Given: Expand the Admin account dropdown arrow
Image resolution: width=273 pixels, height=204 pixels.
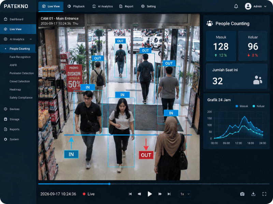Looking at the screenshot, I should click(x=265, y=6).
